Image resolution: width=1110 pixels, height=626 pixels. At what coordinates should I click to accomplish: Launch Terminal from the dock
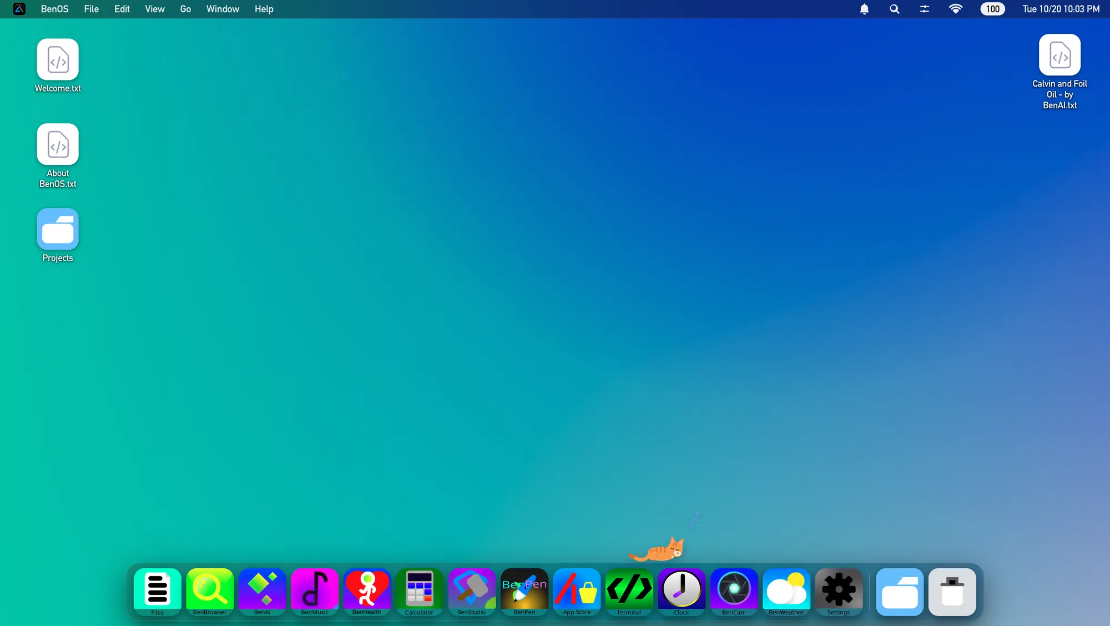629,591
